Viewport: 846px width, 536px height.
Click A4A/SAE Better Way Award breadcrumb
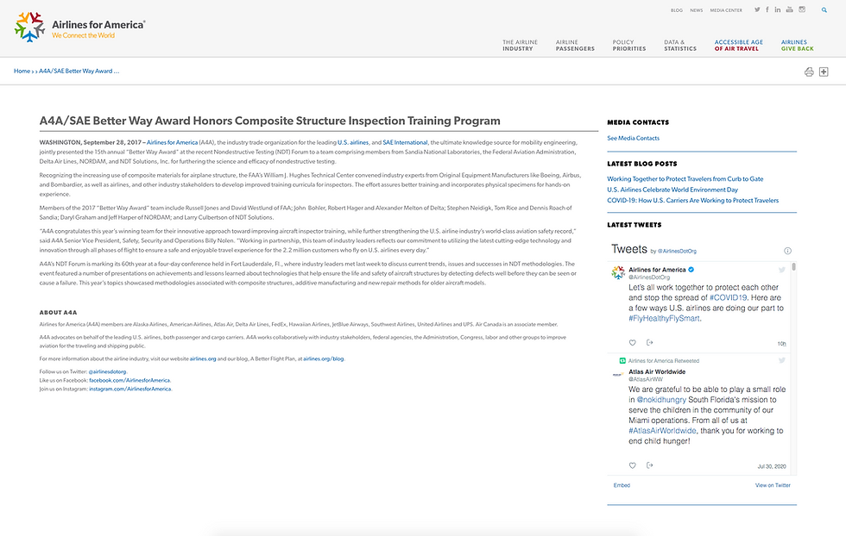tap(79, 72)
